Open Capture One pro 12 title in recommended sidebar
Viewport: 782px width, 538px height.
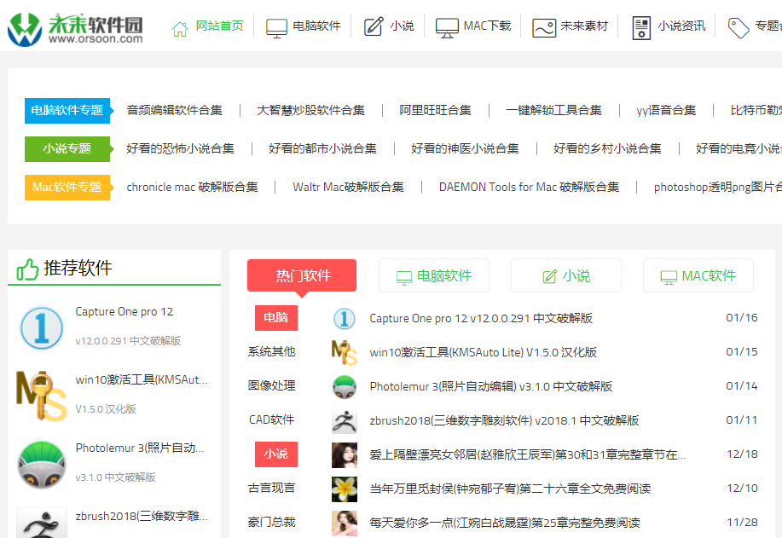[125, 312]
